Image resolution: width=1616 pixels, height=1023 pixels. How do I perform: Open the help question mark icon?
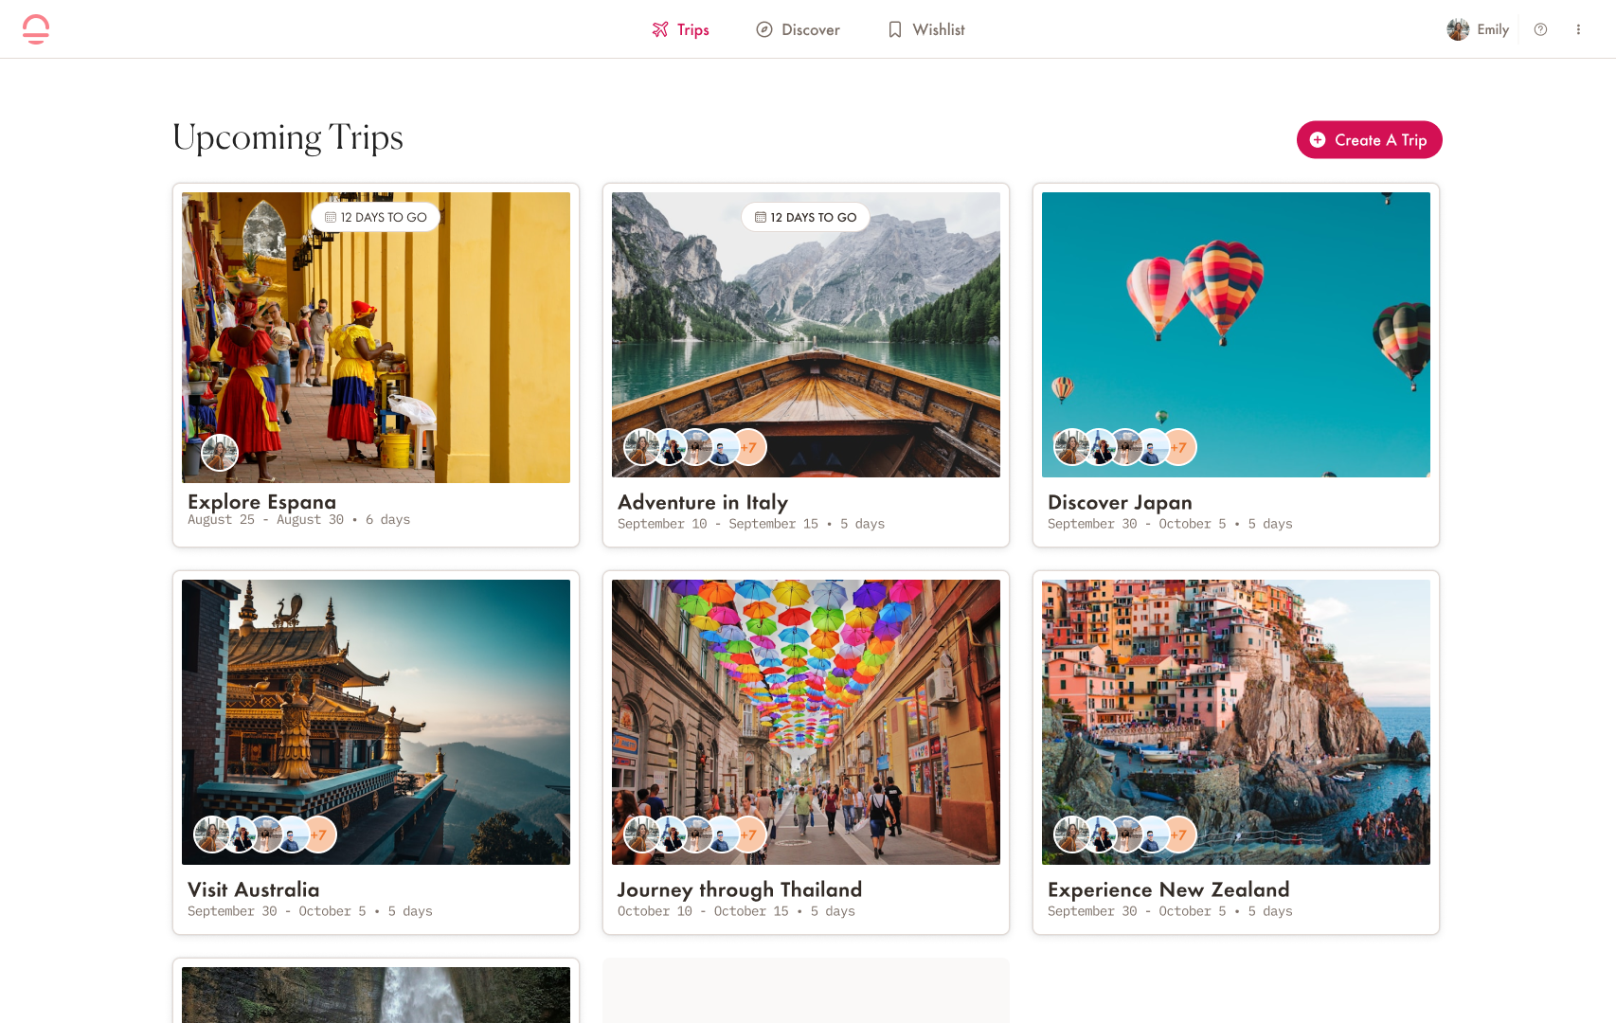tap(1540, 29)
